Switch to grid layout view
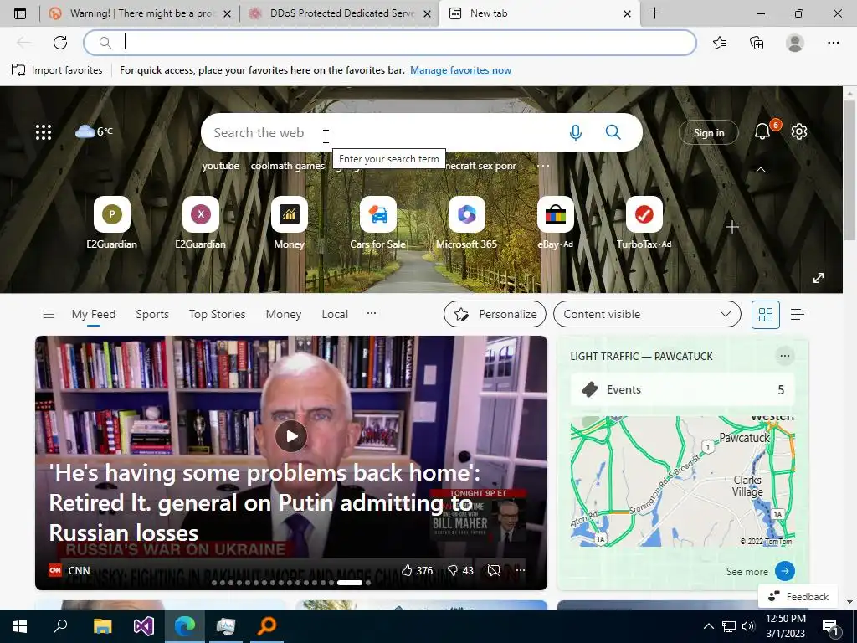This screenshot has width=857, height=643. [x=766, y=315]
